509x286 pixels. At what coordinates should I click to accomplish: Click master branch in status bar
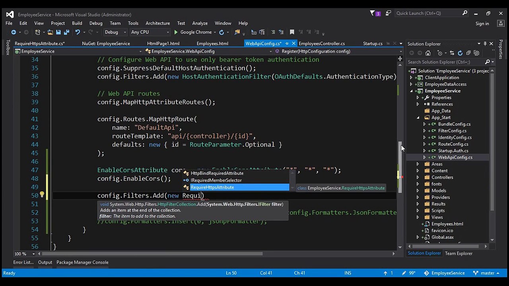coord(487,273)
